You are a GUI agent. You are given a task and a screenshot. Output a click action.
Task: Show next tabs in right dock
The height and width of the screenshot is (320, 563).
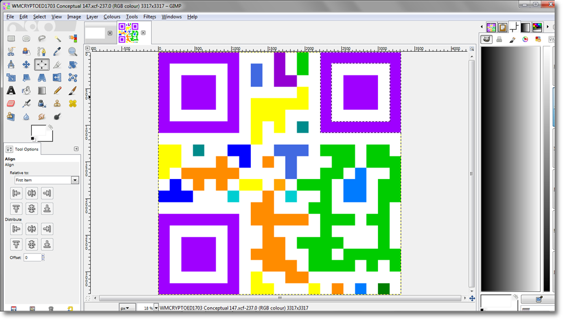(547, 27)
